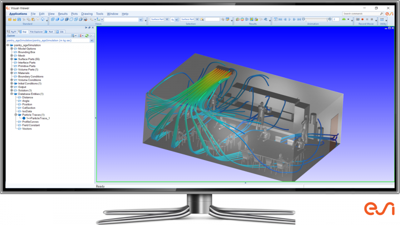This screenshot has width=400, height=225.
Task: Click the Paste clipboard icon
Action: point(33,19)
